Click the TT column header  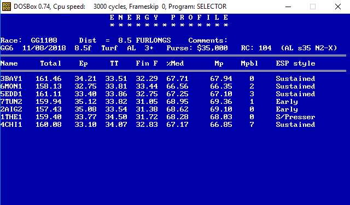tap(114, 63)
